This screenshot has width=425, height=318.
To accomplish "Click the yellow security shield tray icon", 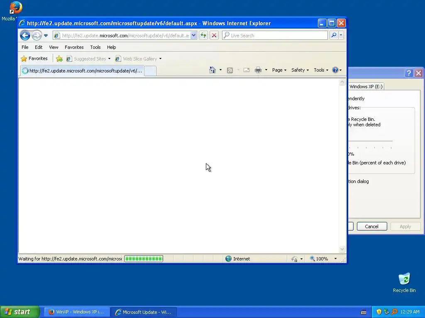I will [379, 312].
